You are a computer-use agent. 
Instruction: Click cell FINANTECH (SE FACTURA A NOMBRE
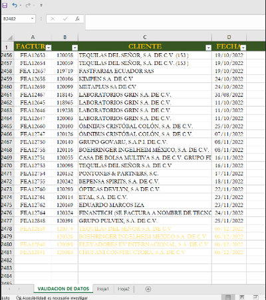(x=145, y=213)
